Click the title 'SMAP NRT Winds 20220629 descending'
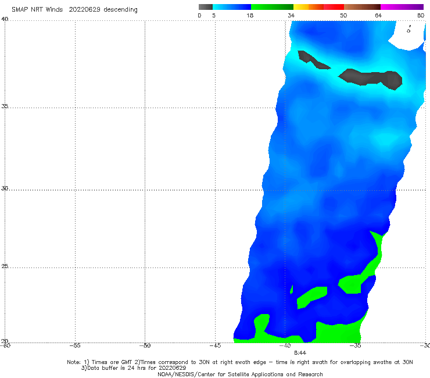 click(x=74, y=9)
